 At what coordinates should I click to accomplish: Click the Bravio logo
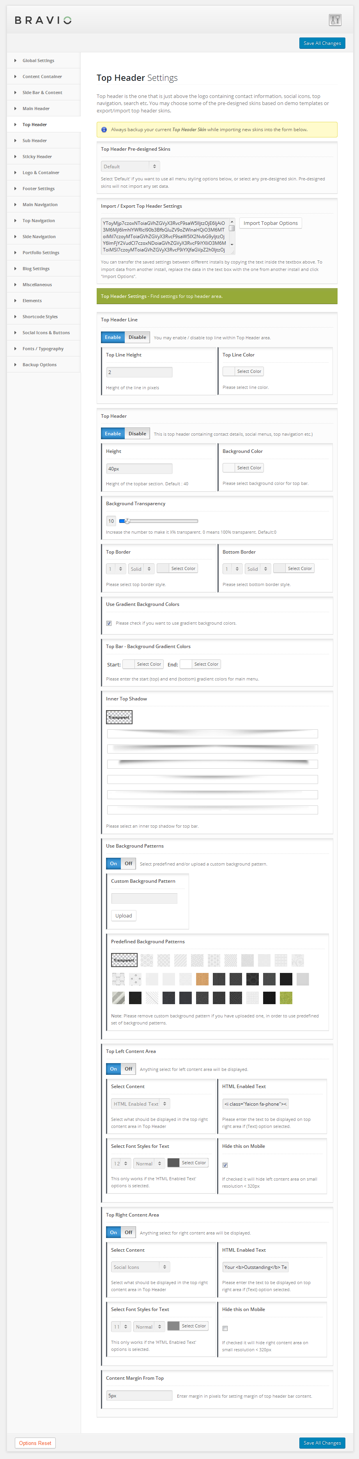[44, 20]
